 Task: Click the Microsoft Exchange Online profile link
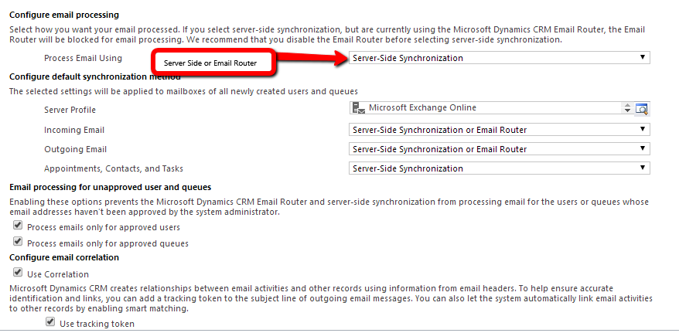point(422,108)
